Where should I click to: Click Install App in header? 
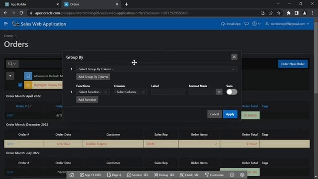pos(231,24)
